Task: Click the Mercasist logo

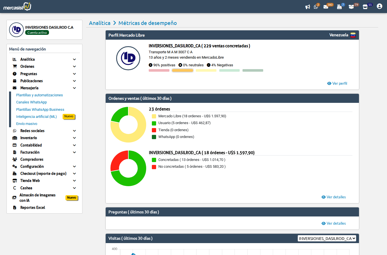Action: click(17, 7)
